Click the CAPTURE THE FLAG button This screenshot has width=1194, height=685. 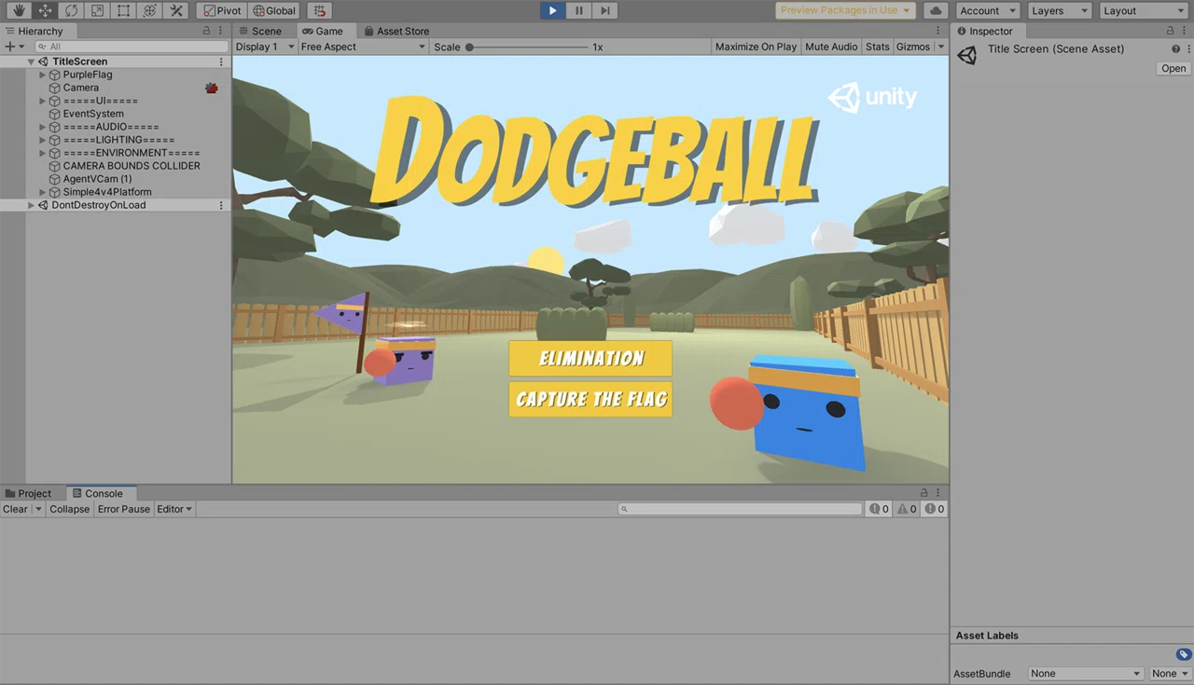[x=590, y=399]
